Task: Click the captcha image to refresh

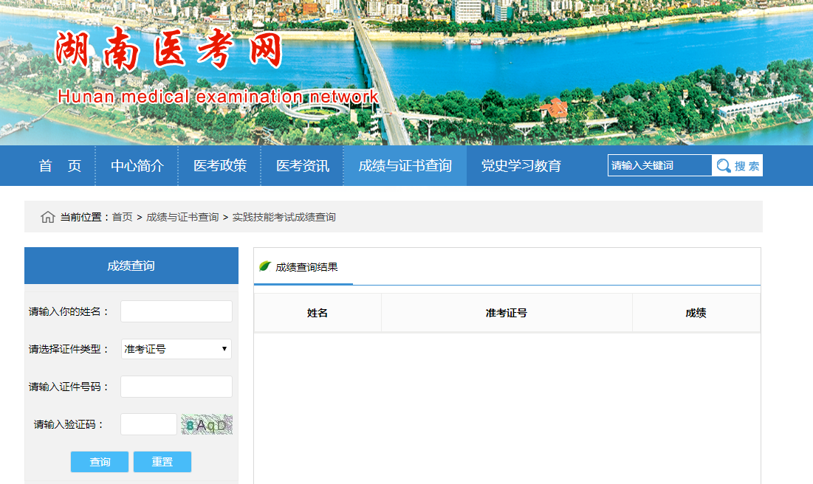Action: click(x=207, y=424)
